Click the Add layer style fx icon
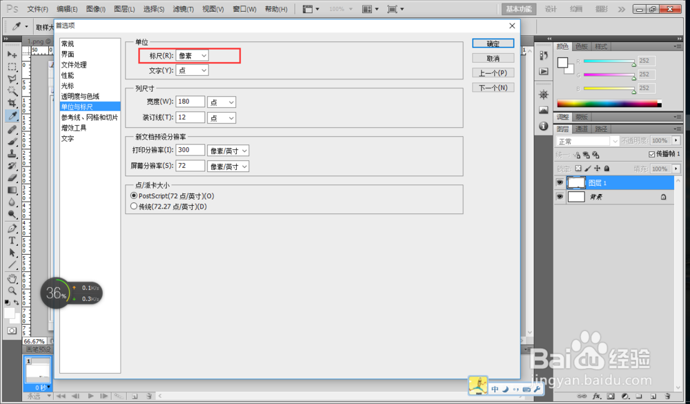This screenshot has width=690, height=404. [597, 396]
